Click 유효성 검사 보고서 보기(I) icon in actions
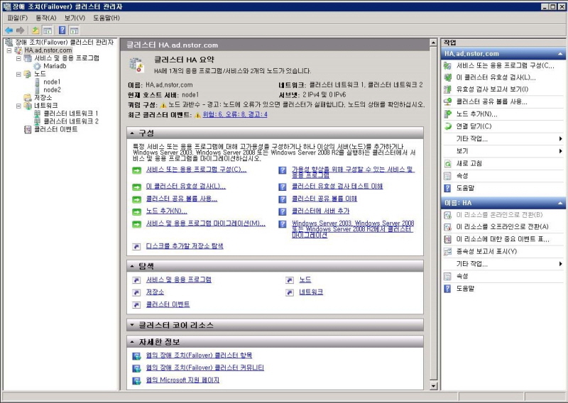The height and width of the screenshot is (403, 568). coord(448,89)
